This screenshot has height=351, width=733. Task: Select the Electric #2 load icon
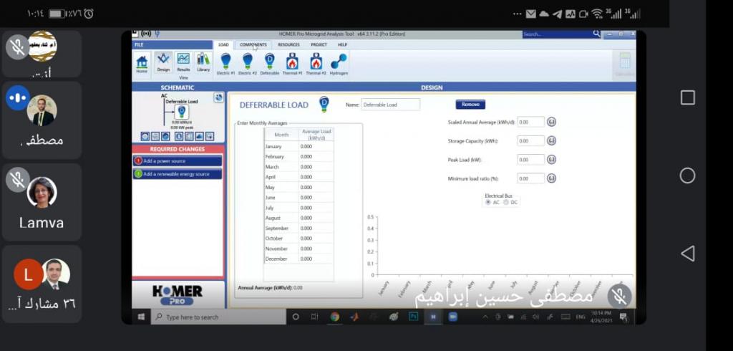click(248, 62)
